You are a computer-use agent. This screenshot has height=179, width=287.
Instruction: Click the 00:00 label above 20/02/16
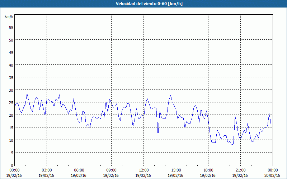click(x=273, y=170)
